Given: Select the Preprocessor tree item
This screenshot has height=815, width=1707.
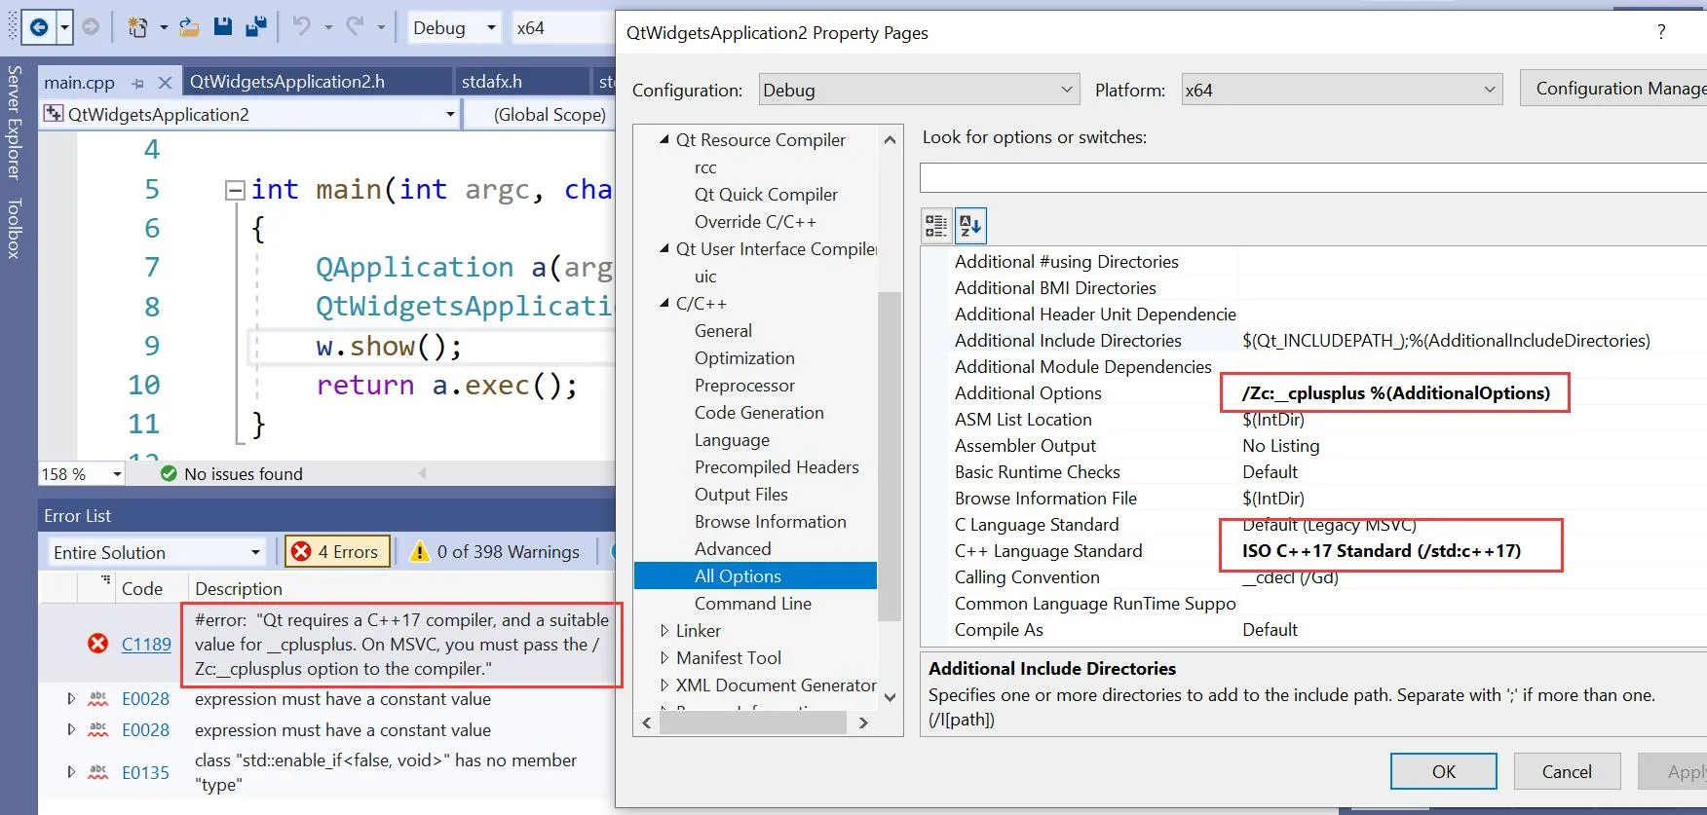Looking at the screenshot, I should [x=744, y=386].
